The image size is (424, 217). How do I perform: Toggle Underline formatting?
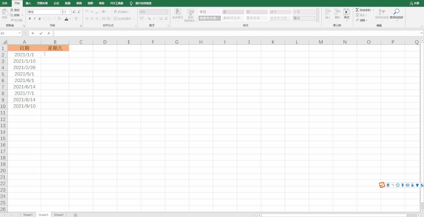39,18
